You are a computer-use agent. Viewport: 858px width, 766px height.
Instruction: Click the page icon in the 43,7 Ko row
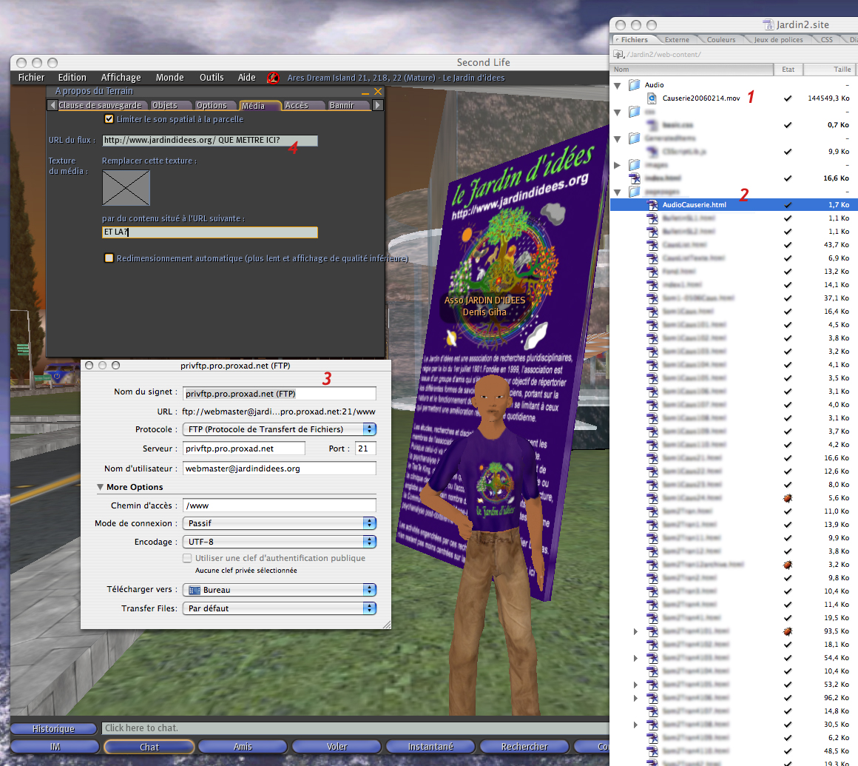pos(652,245)
